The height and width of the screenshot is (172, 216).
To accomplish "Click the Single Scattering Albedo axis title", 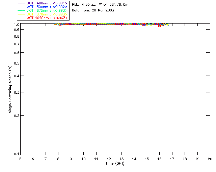I will point(10,89).
